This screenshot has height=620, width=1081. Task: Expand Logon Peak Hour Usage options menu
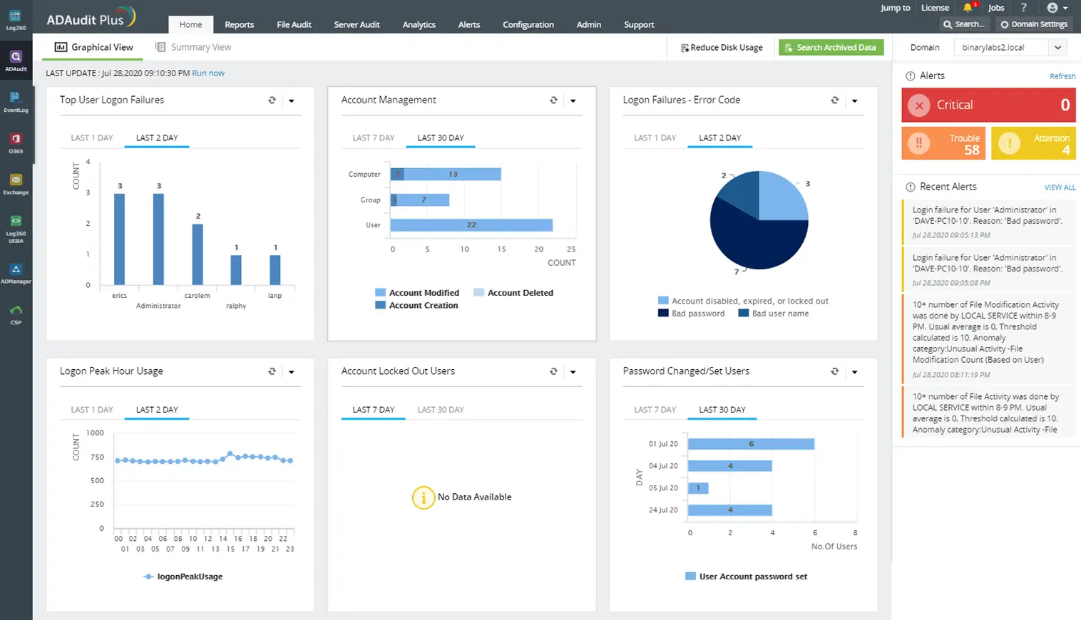coord(292,372)
